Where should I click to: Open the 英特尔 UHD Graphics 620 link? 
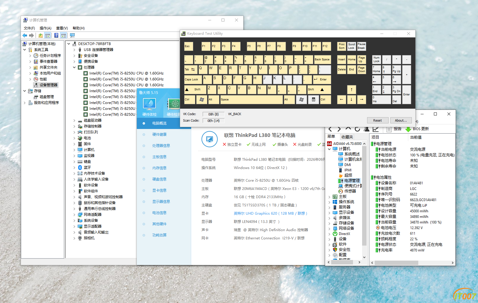coord(270,213)
